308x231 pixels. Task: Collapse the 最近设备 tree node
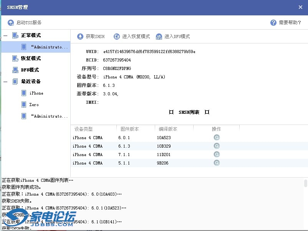[5, 81]
